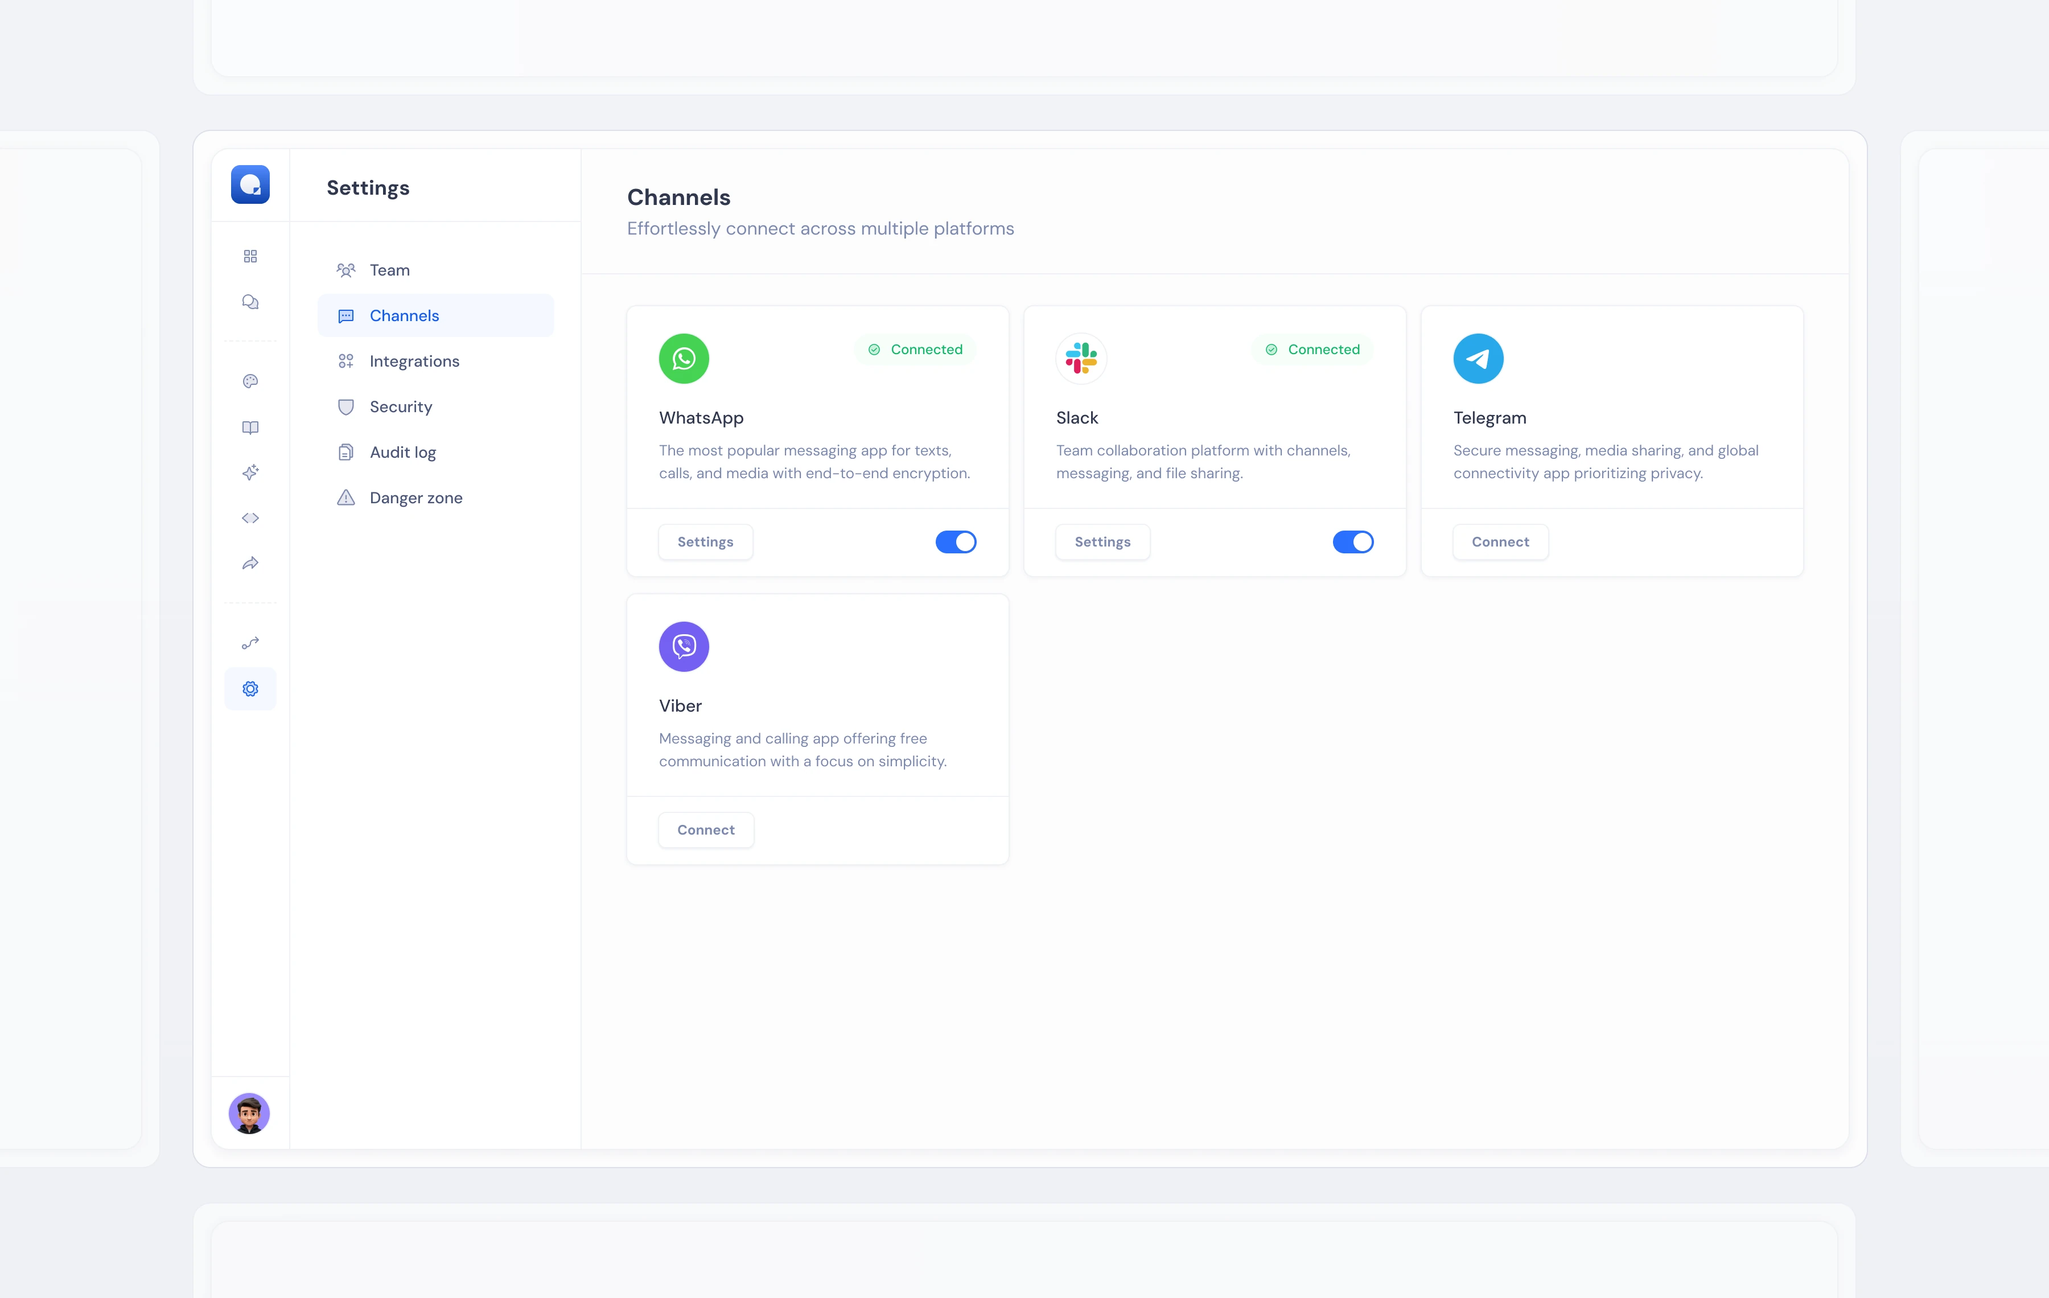The image size is (2049, 1298).
Task: Disable the WhatsApp channel toggle
Action: pos(956,542)
